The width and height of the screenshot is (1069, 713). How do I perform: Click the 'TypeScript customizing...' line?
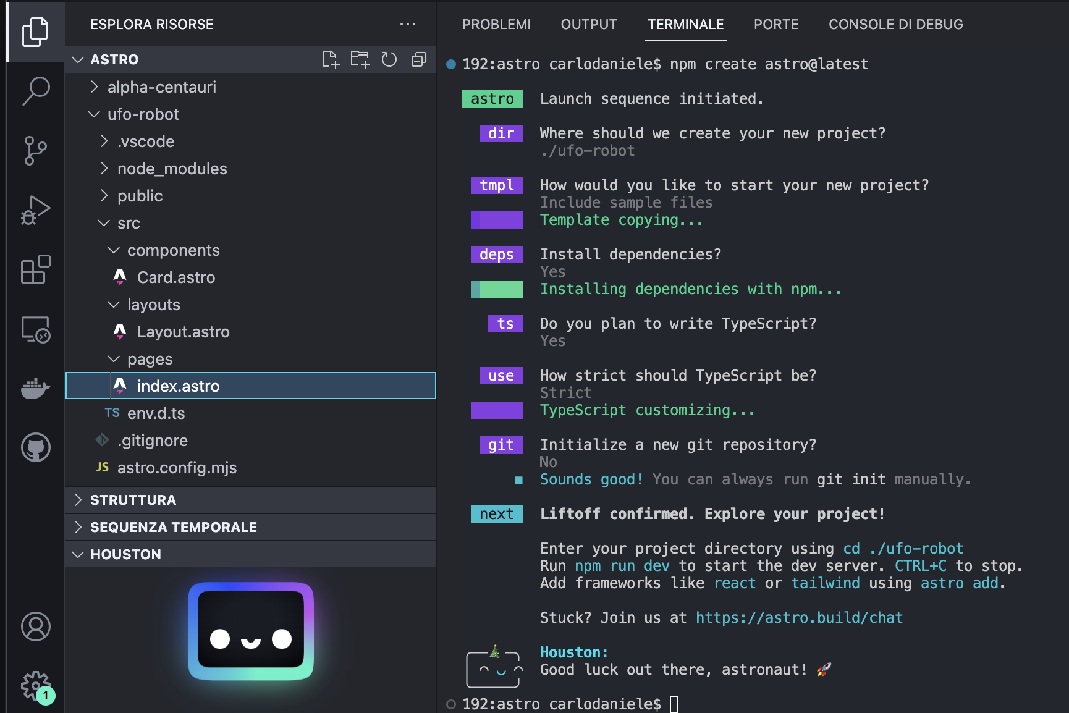coord(647,410)
